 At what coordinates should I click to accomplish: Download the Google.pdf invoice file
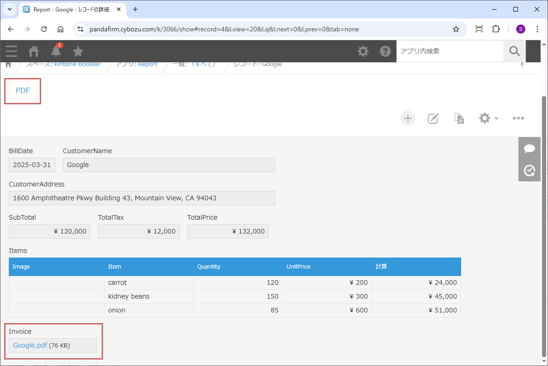(30, 345)
